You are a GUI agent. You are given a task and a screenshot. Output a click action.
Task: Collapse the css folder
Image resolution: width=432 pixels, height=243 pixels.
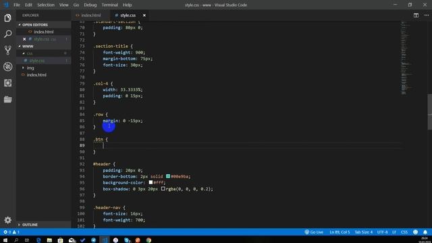43,53
